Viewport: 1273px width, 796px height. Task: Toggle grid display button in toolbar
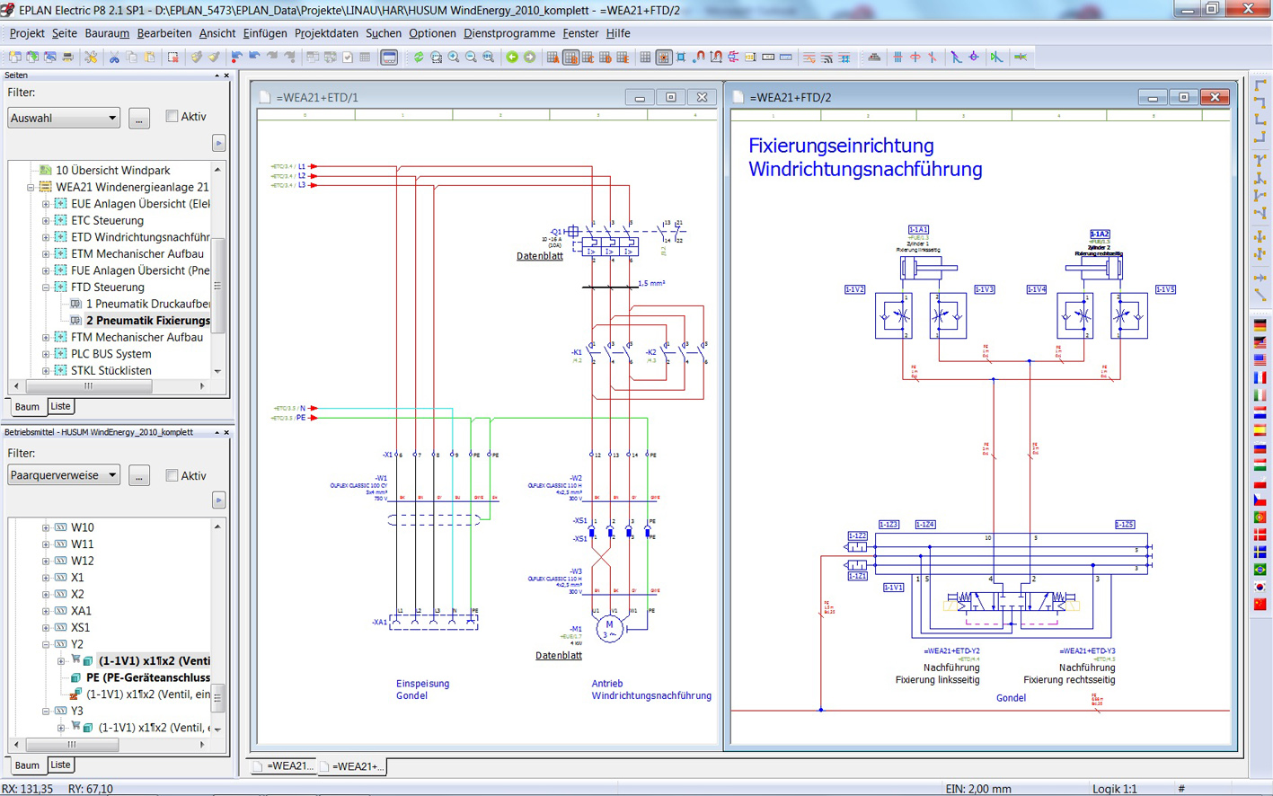click(645, 57)
